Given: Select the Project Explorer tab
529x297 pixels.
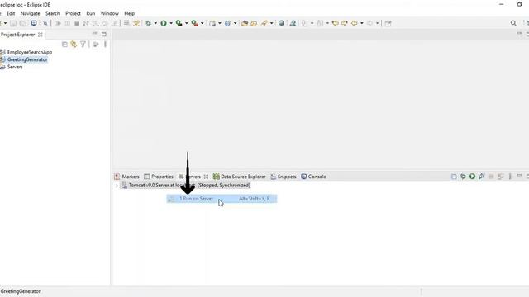Looking at the screenshot, I should click(17, 35).
